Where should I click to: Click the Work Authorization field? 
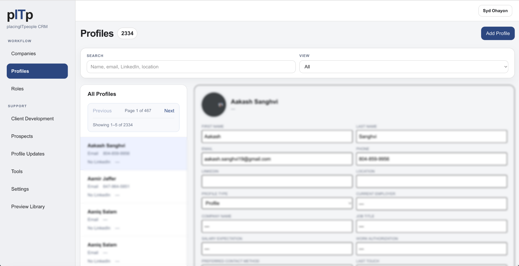pos(432,249)
